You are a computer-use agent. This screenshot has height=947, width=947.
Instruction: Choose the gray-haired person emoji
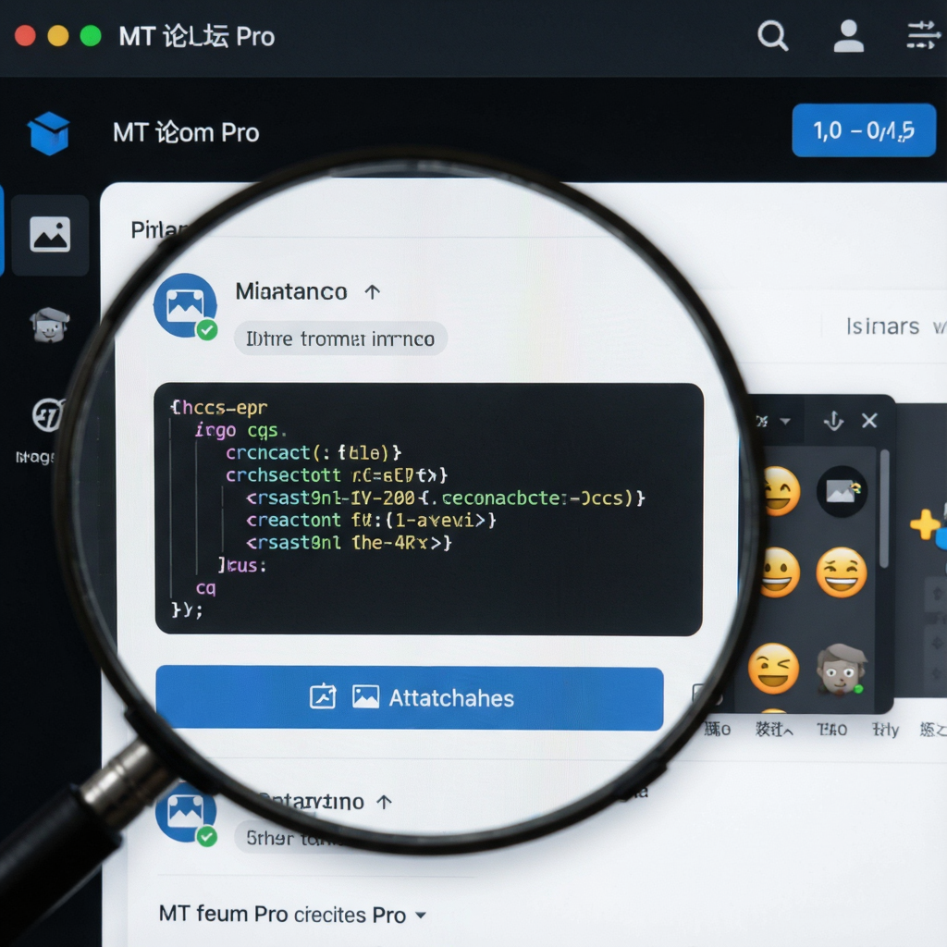point(842,669)
